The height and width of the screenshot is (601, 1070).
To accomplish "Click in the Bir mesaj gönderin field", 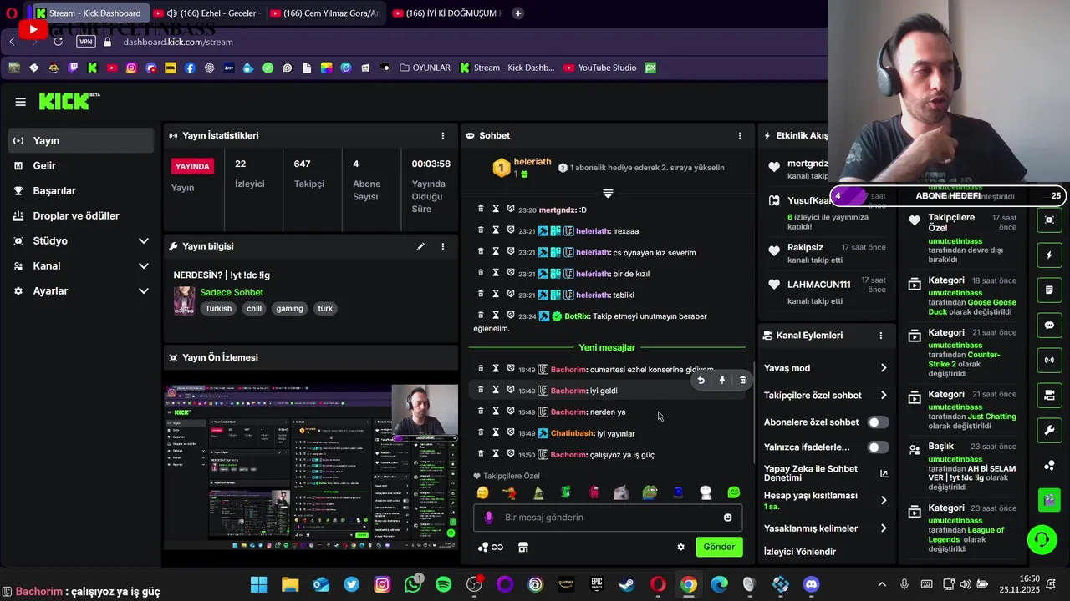I will click(x=606, y=518).
